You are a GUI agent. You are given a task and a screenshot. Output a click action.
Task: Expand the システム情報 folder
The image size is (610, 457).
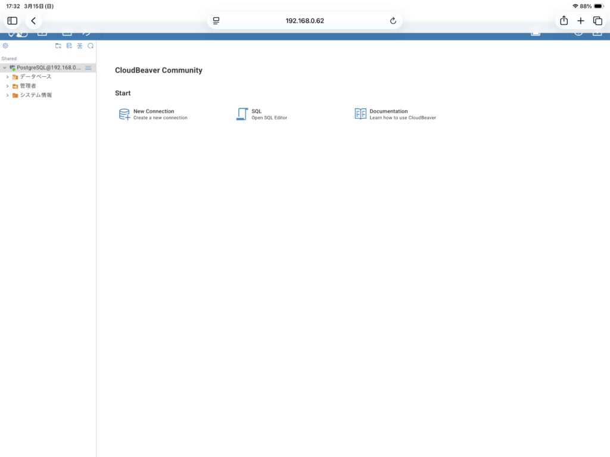click(x=8, y=95)
